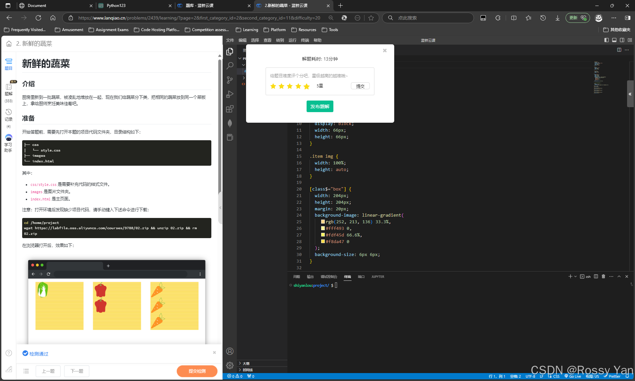Switch to the 输出 panel tab
Image resolution: width=635 pixels, height=381 pixels.
pos(310,276)
